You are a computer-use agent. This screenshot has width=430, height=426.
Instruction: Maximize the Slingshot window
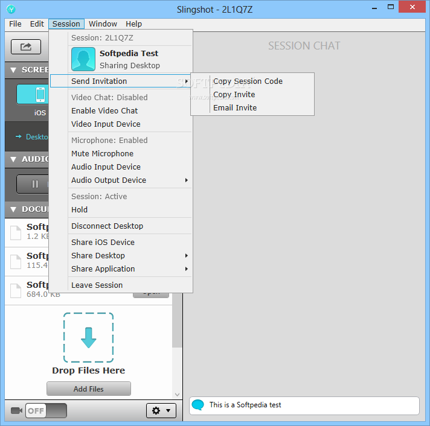[x=391, y=7]
